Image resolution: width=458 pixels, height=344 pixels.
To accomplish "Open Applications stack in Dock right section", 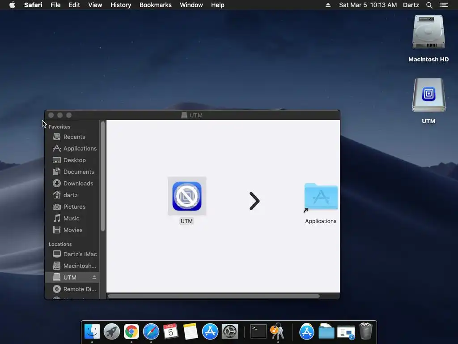I will pyautogui.click(x=307, y=331).
